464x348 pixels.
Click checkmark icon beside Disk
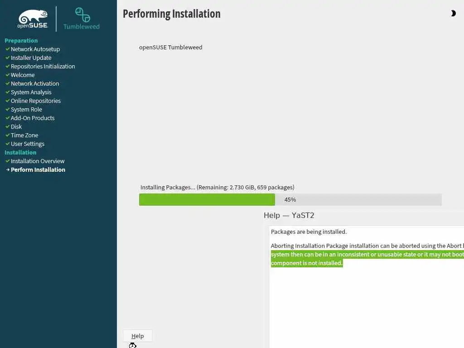coord(8,126)
